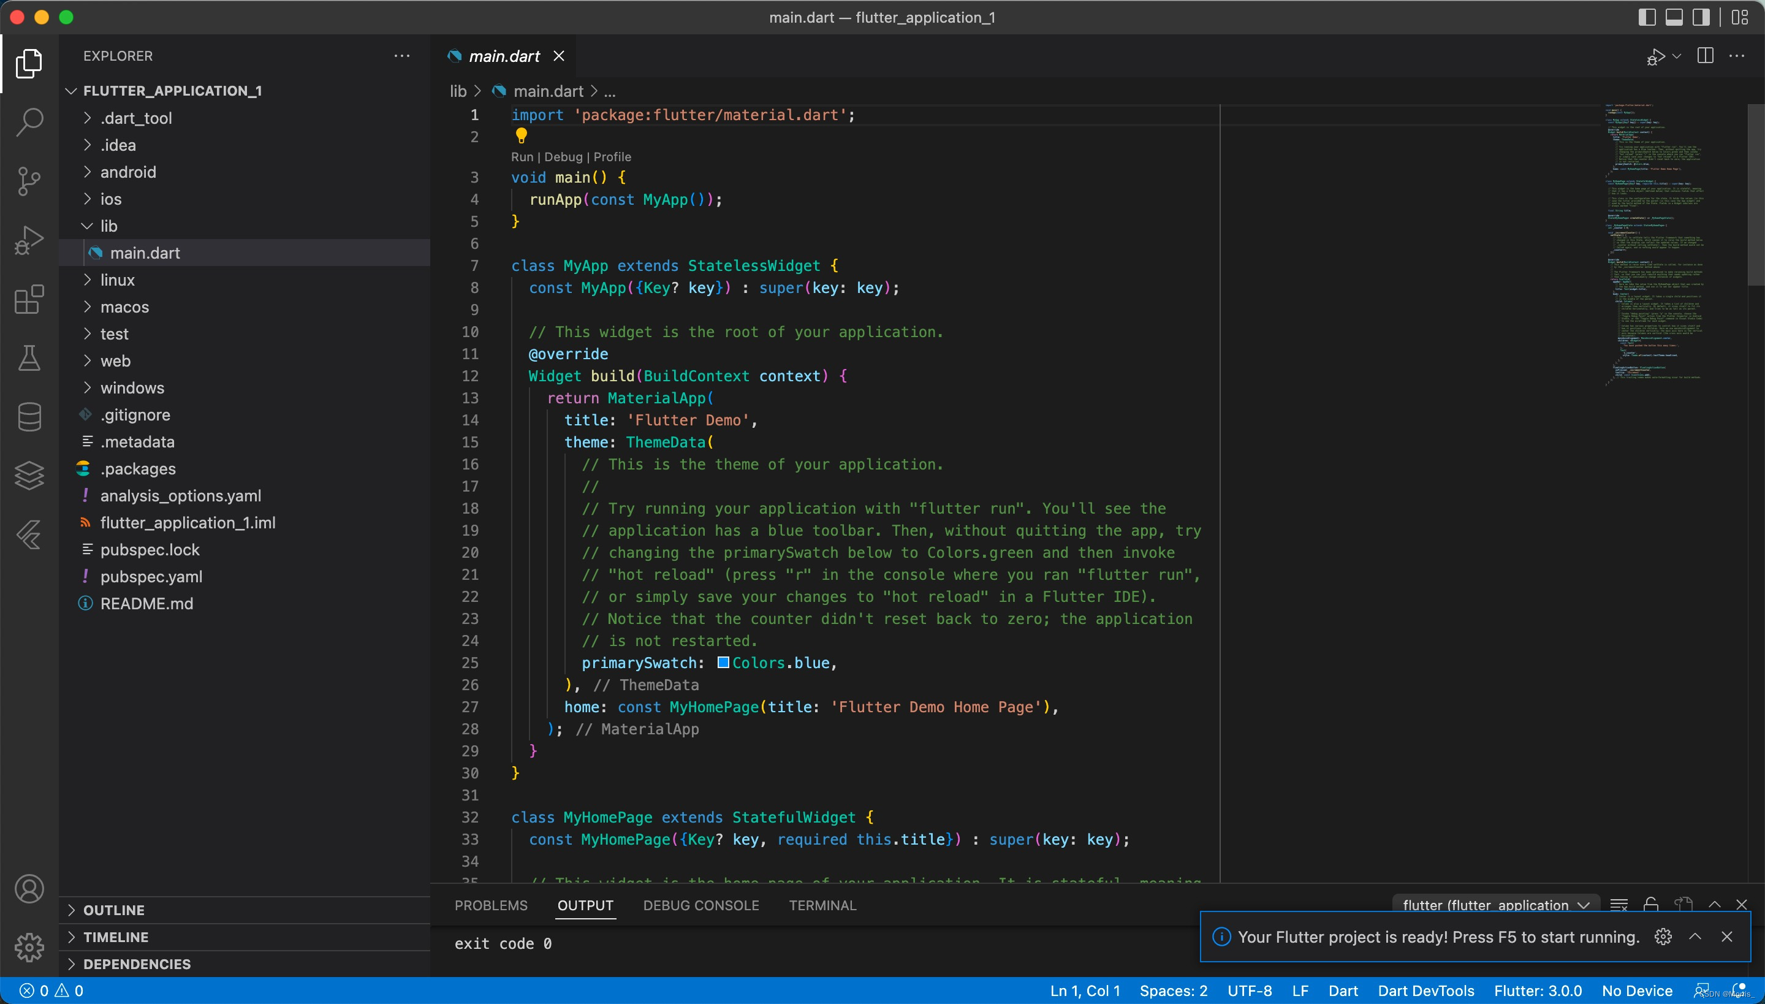
Task: Expand the android folder
Action: 128,172
